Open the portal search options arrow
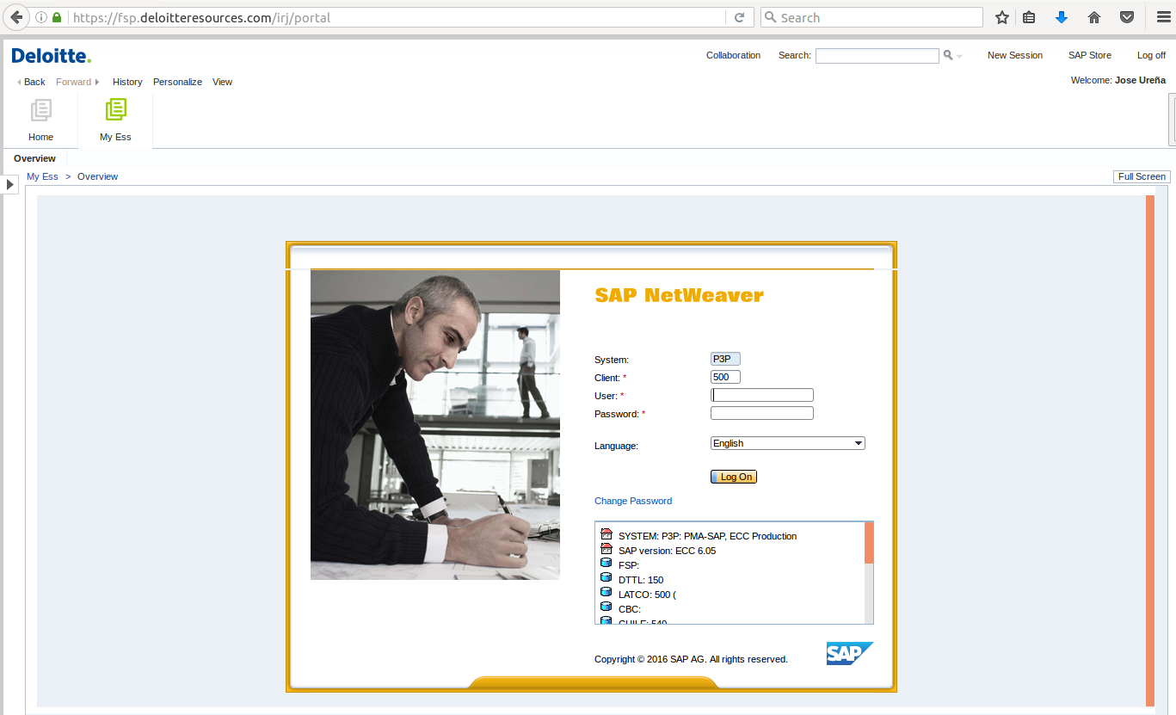This screenshot has height=715, width=1176. pos(959,56)
